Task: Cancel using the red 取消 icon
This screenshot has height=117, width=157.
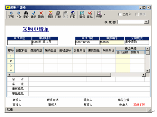Action: pos(41,15)
